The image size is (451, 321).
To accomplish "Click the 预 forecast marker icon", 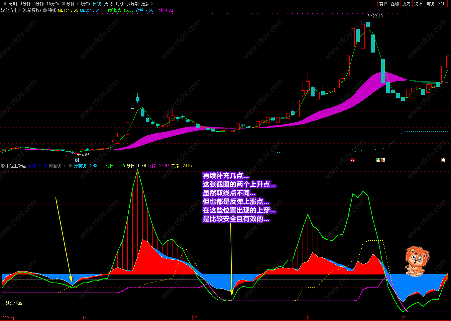I will coord(383,160).
